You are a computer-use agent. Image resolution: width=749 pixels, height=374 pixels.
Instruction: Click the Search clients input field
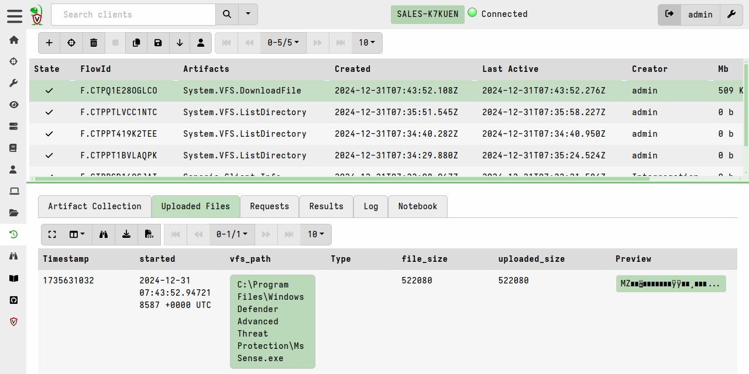(133, 15)
